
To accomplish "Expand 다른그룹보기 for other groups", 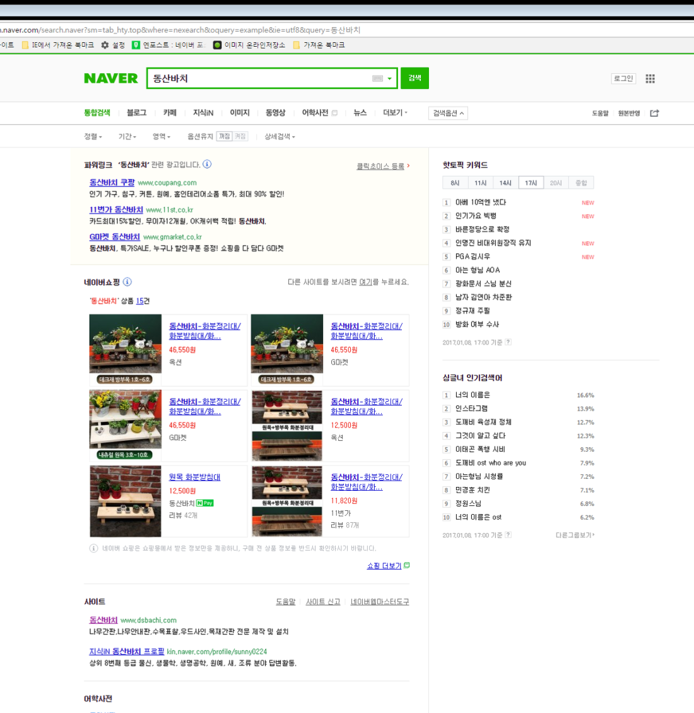I will (575, 535).
